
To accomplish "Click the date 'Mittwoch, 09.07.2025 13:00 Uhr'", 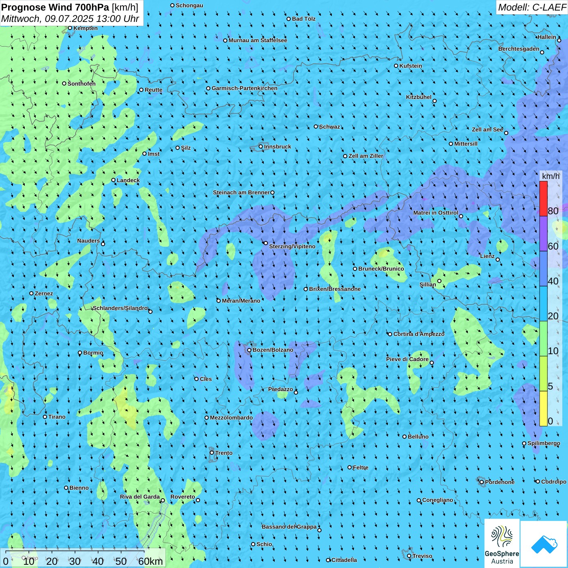I will pos(70,19).
